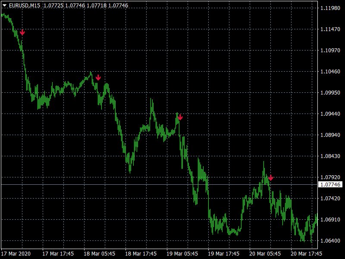Click the red sell arrow near 1.10460

tap(98, 78)
